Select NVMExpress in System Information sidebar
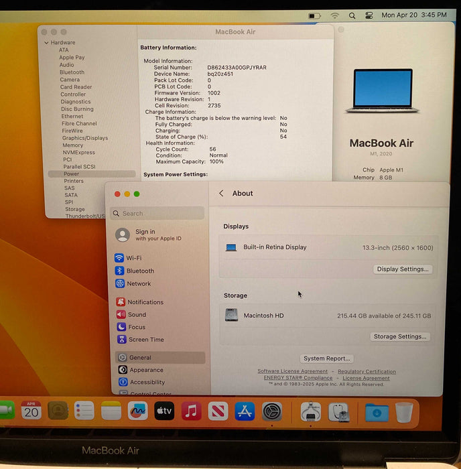This screenshot has height=469, width=461. click(79, 152)
